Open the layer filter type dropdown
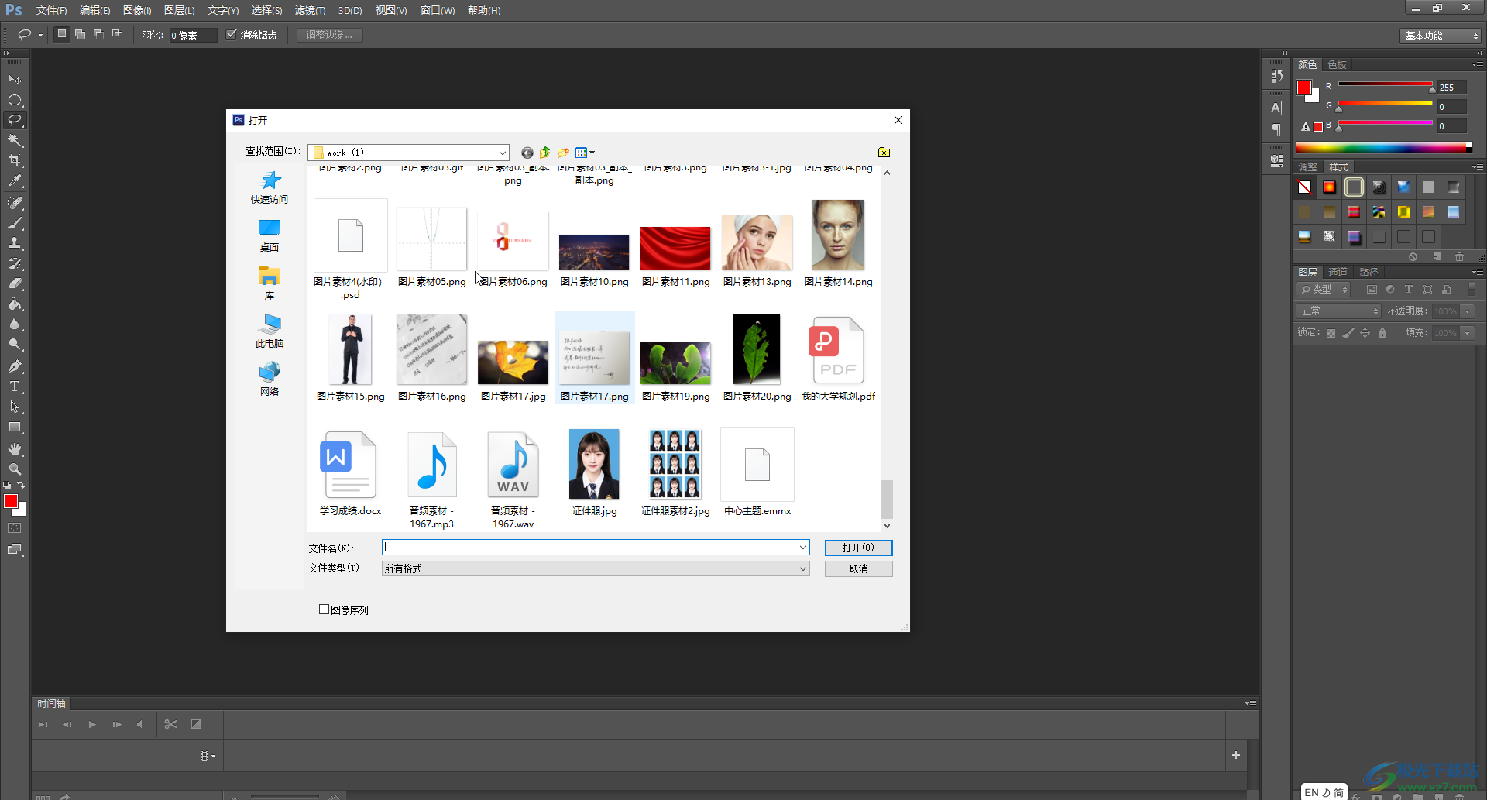Viewport: 1487px width, 800px height. click(x=1324, y=289)
